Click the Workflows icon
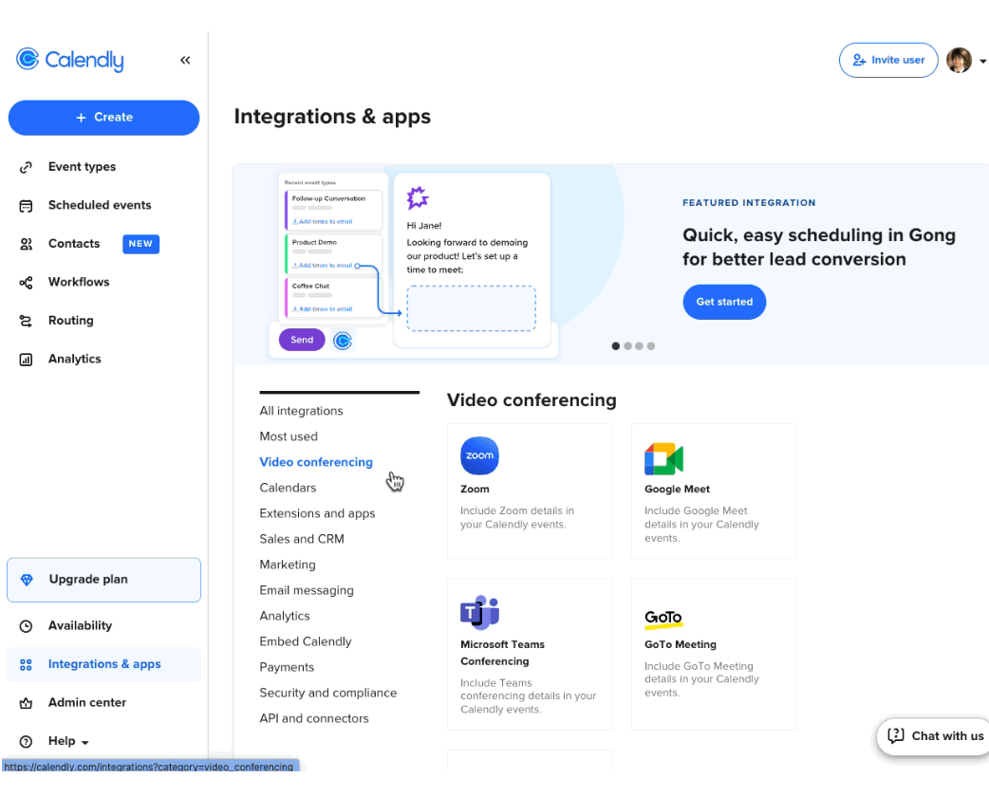 point(26,283)
